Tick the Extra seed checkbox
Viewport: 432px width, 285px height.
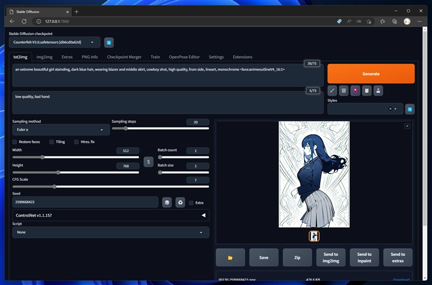(x=191, y=202)
